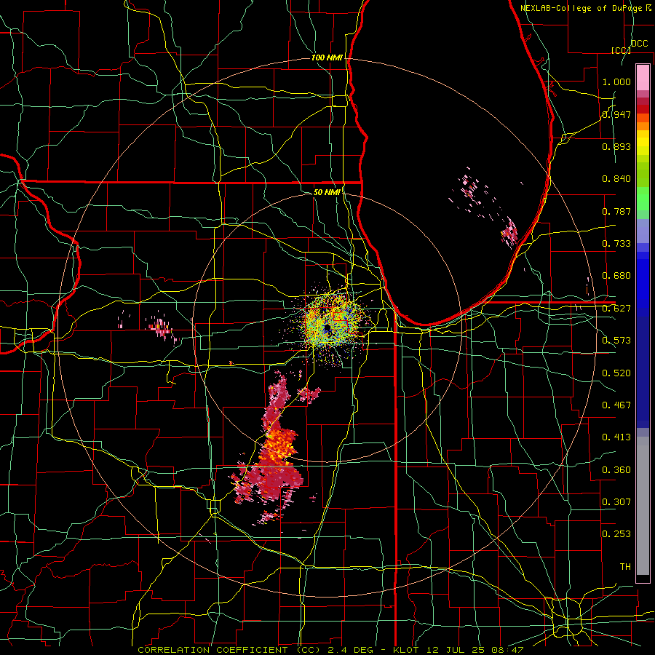
Task: Click the radar site center dot
Action: tap(327, 327)
